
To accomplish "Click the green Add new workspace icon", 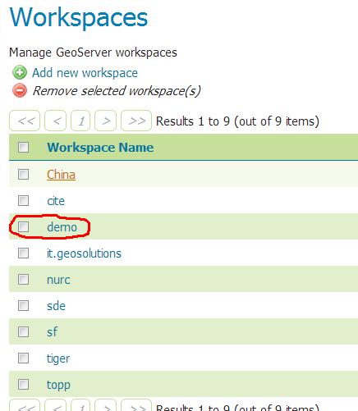I will 20,72.
